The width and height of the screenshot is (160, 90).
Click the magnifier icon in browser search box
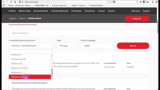coord(137,2)
